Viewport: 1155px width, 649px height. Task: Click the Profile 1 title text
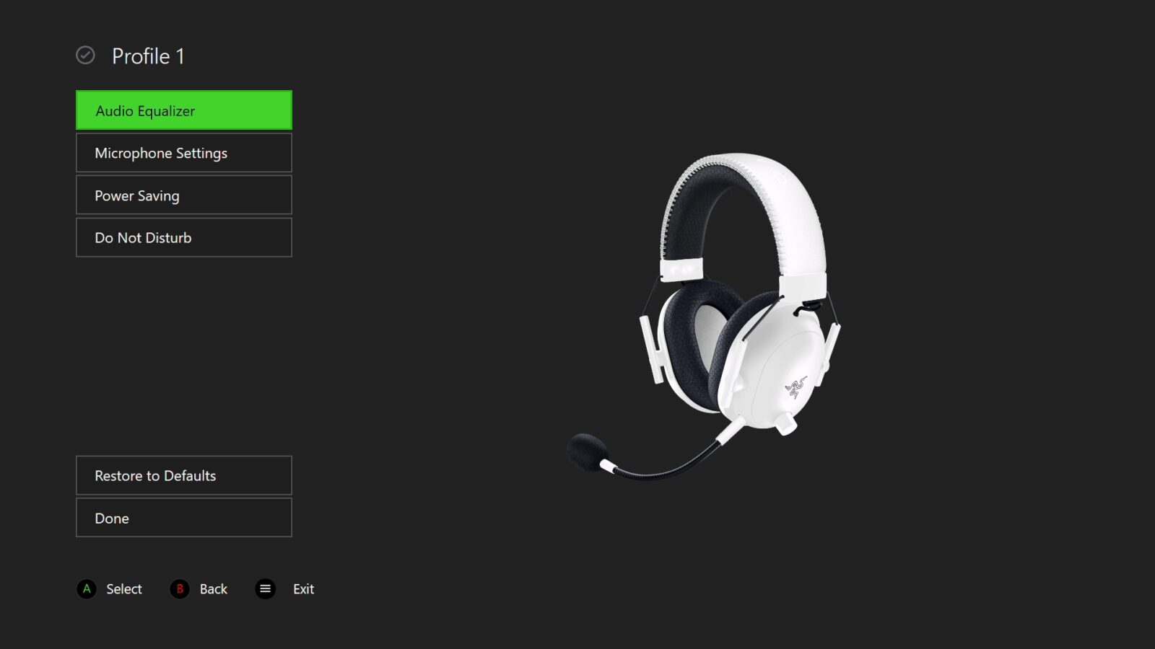tap(148, 56)
